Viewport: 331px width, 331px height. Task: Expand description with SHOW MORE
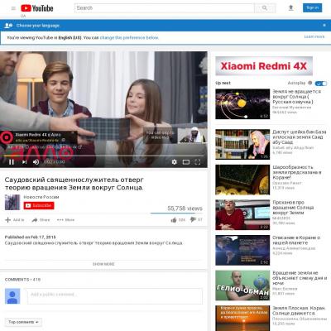click(x=103, y=264)
